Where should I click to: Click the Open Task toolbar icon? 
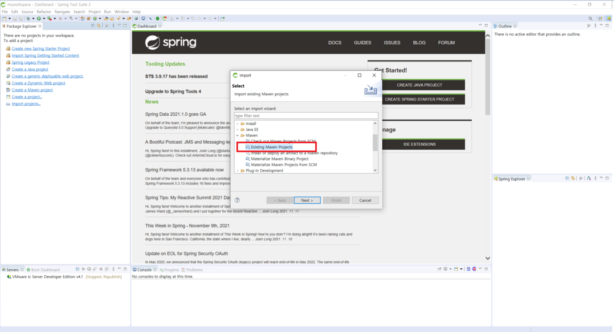pos(112,18)
